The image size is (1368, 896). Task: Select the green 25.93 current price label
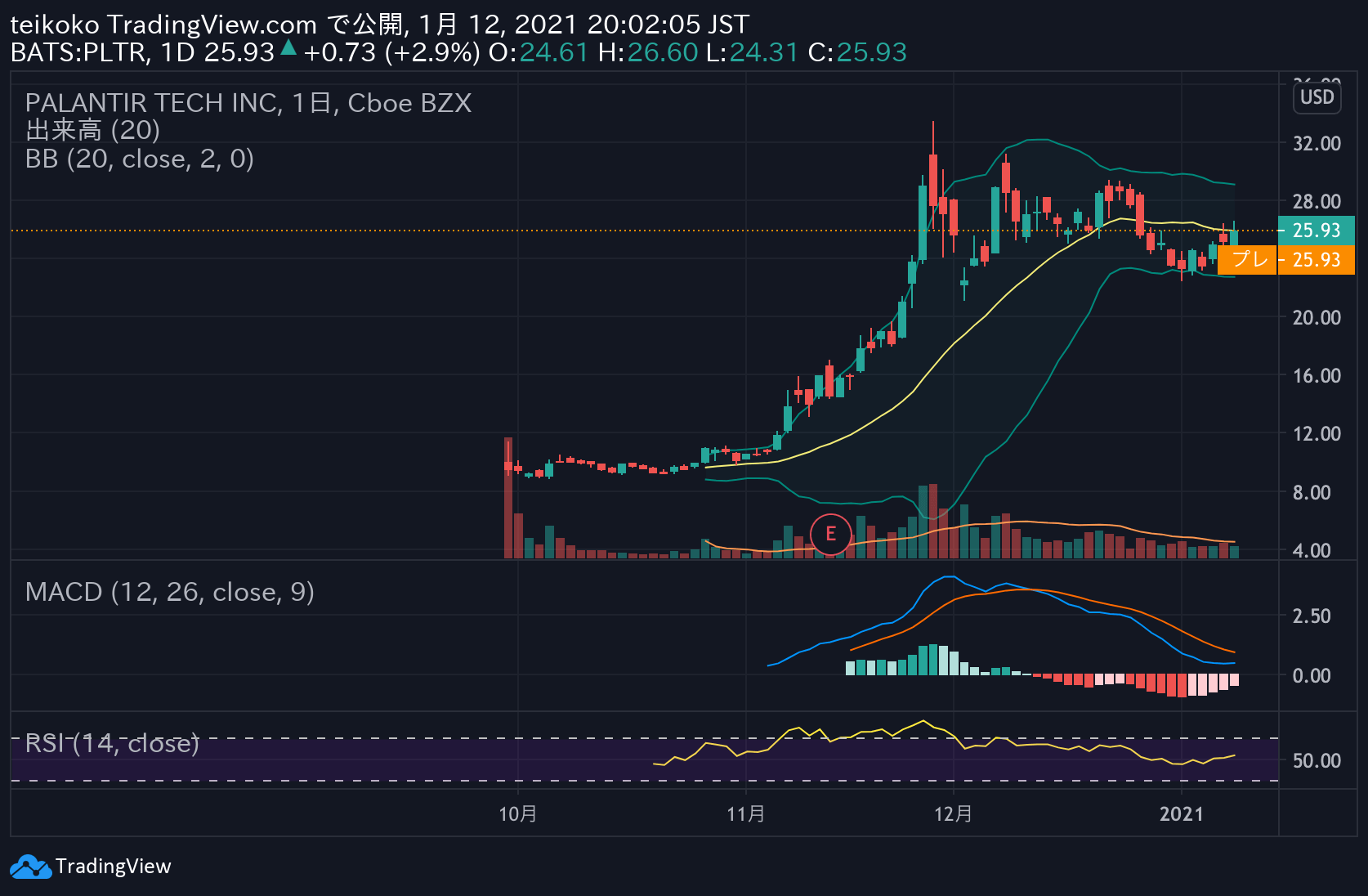1316,230
